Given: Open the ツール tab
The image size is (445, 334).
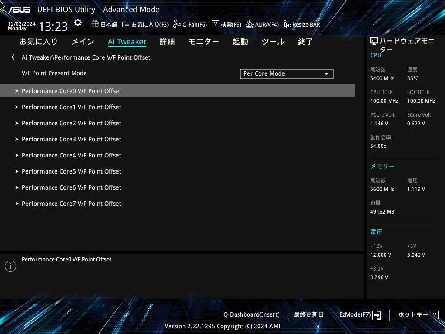Looking at the screenshot, I should [x=273, y=41].
